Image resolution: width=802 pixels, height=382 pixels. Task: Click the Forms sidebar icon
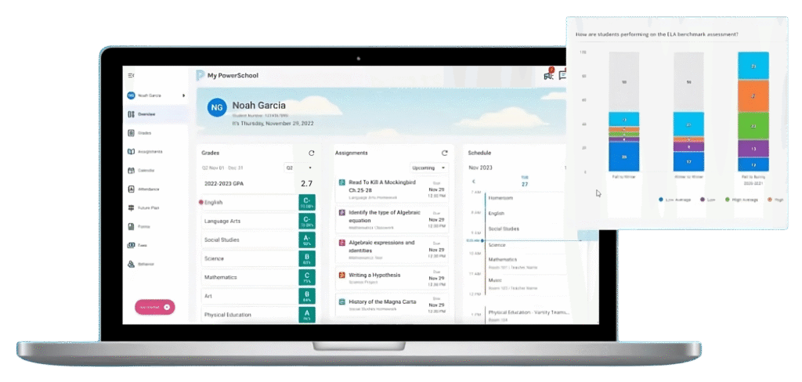point(131,226)
